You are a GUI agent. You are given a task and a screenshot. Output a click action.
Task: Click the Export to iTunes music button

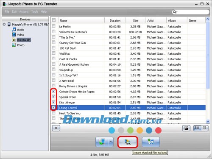click(151, 142)
